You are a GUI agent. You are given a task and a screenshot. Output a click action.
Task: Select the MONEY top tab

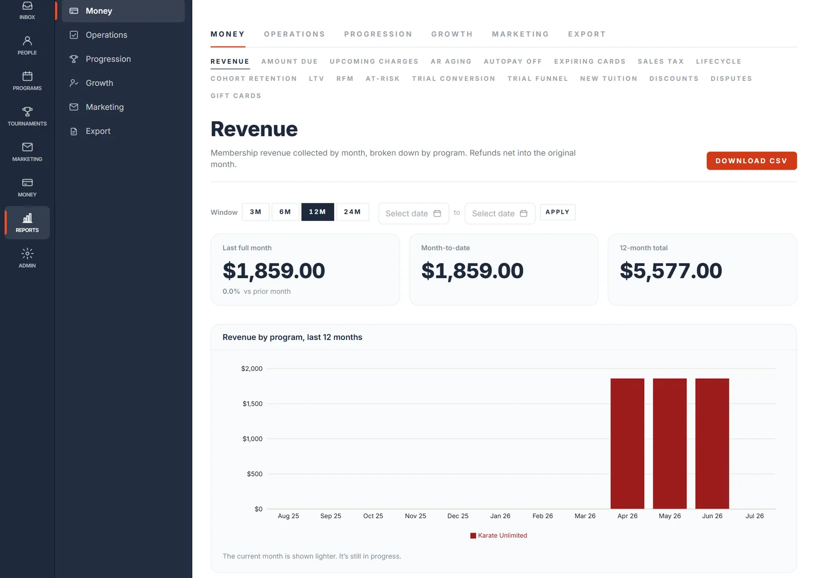pos(228,34)
